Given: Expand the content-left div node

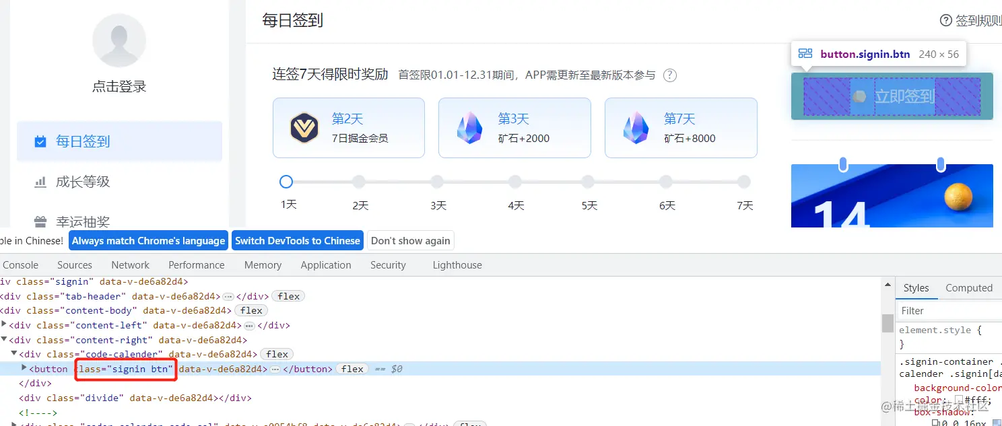Looking at the screenshot, I should click(x=5, y=325).
